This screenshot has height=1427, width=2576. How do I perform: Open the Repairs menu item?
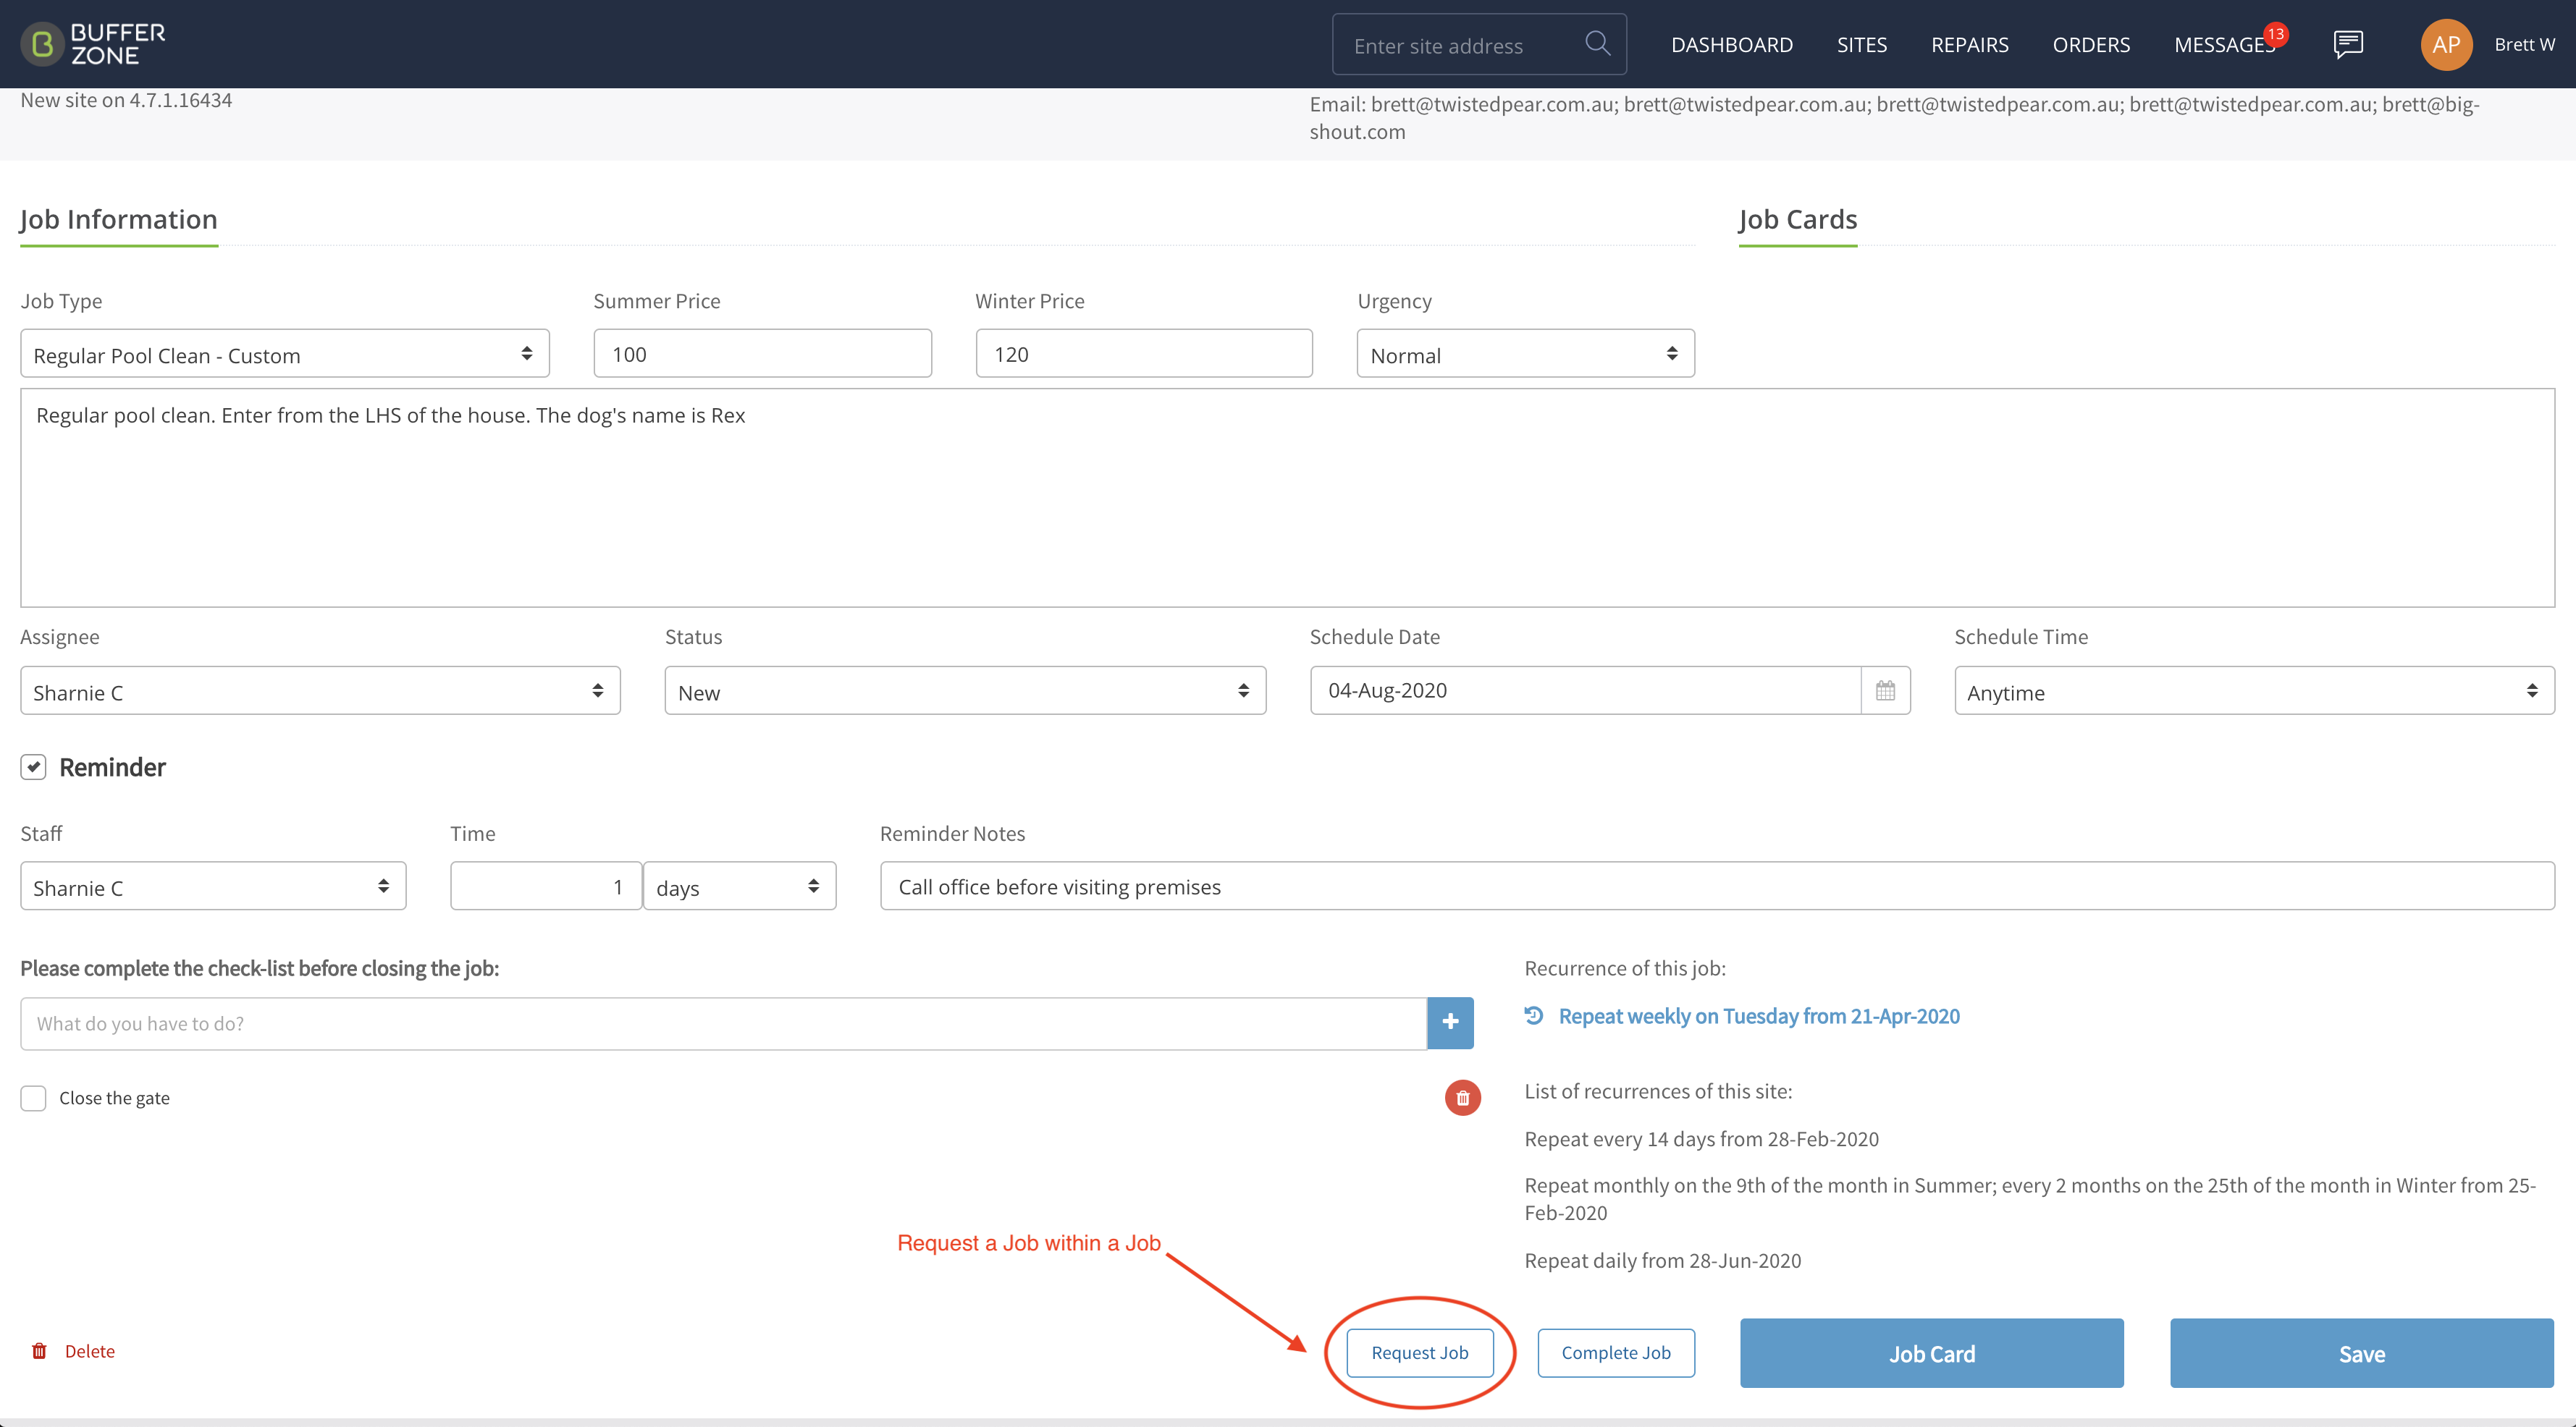(x=1969, y=45)
